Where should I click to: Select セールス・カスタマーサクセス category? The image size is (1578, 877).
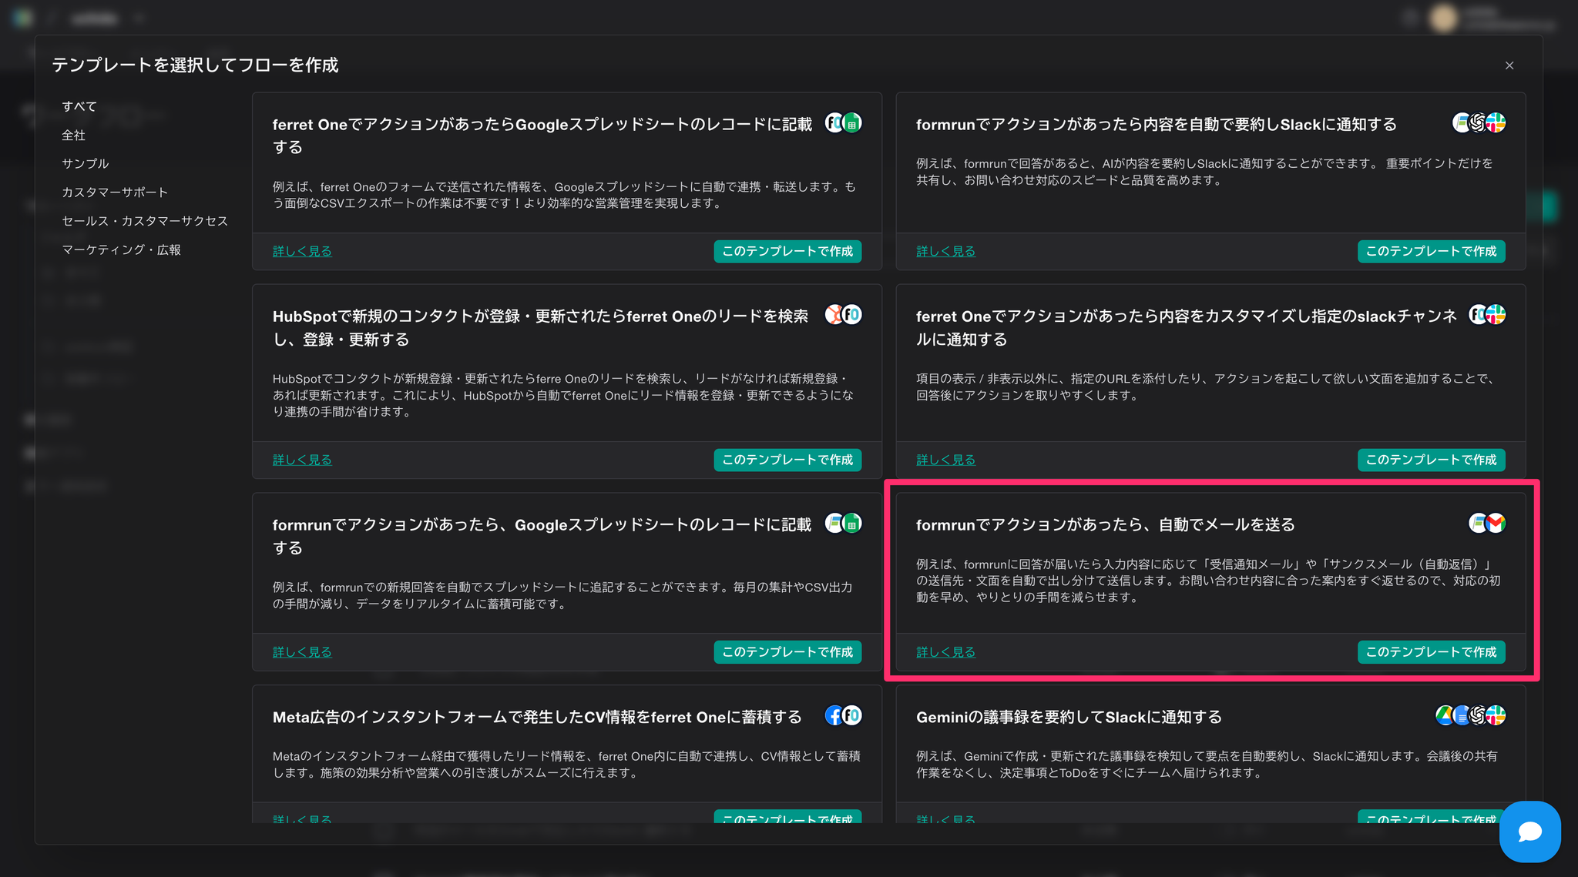coord(145,221)
